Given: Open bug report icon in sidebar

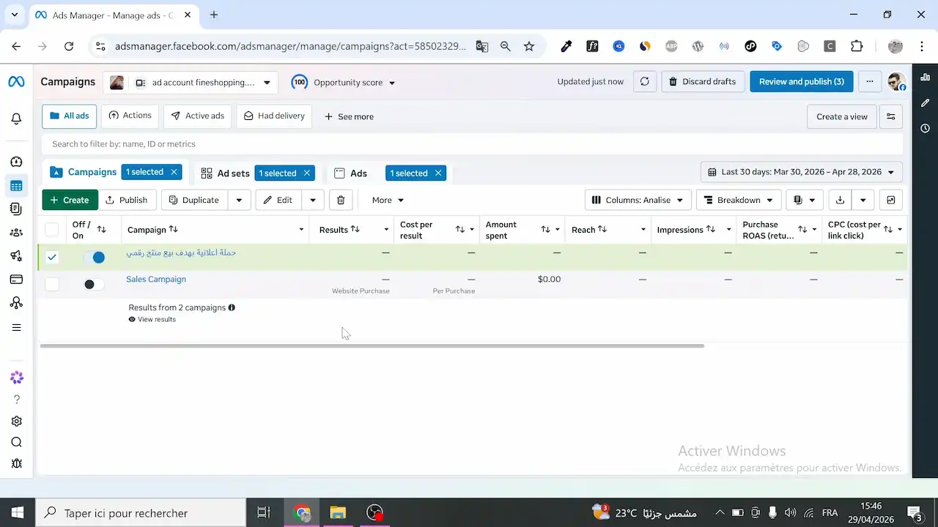Looking at the screenshot, I should (x=16, y=463).
